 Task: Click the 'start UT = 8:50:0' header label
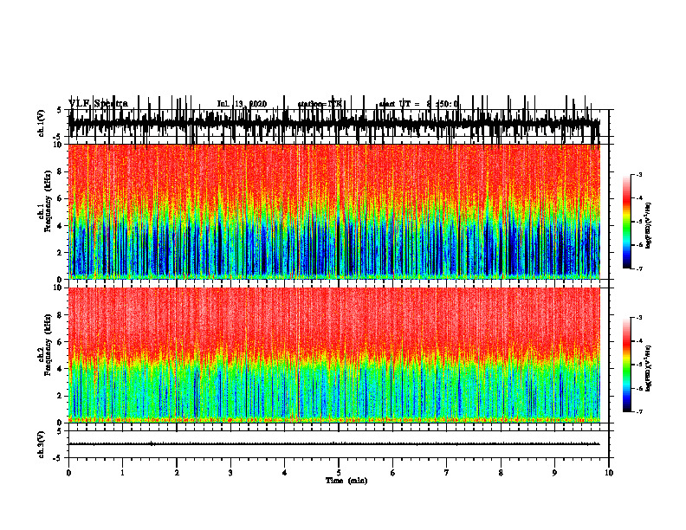418,104
